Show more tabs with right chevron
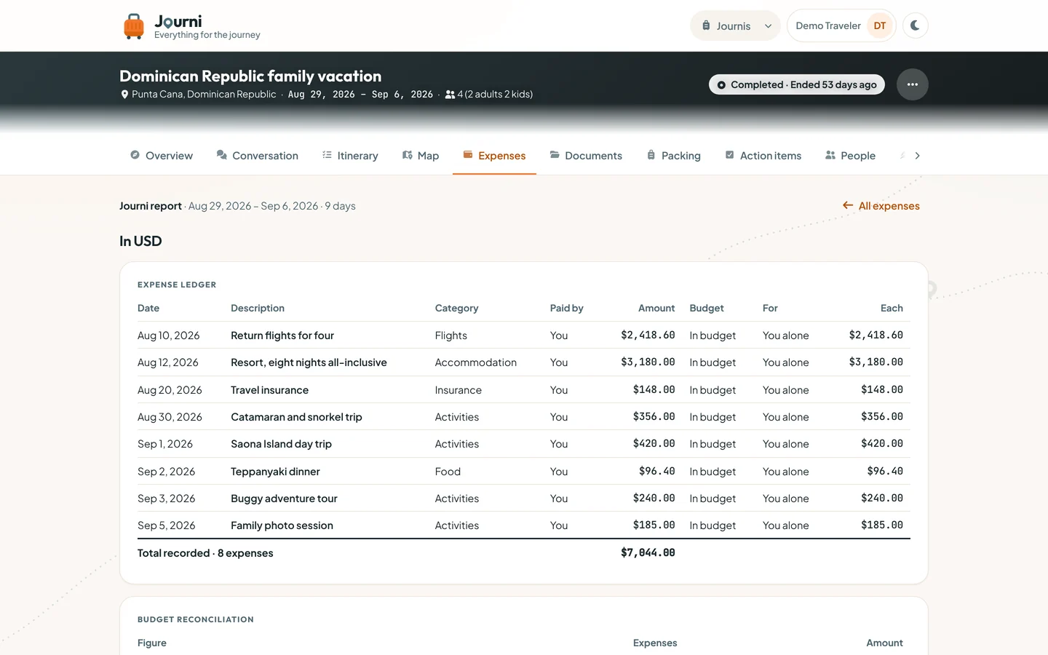The image size is (1048, 655). [x=917, y=156]
